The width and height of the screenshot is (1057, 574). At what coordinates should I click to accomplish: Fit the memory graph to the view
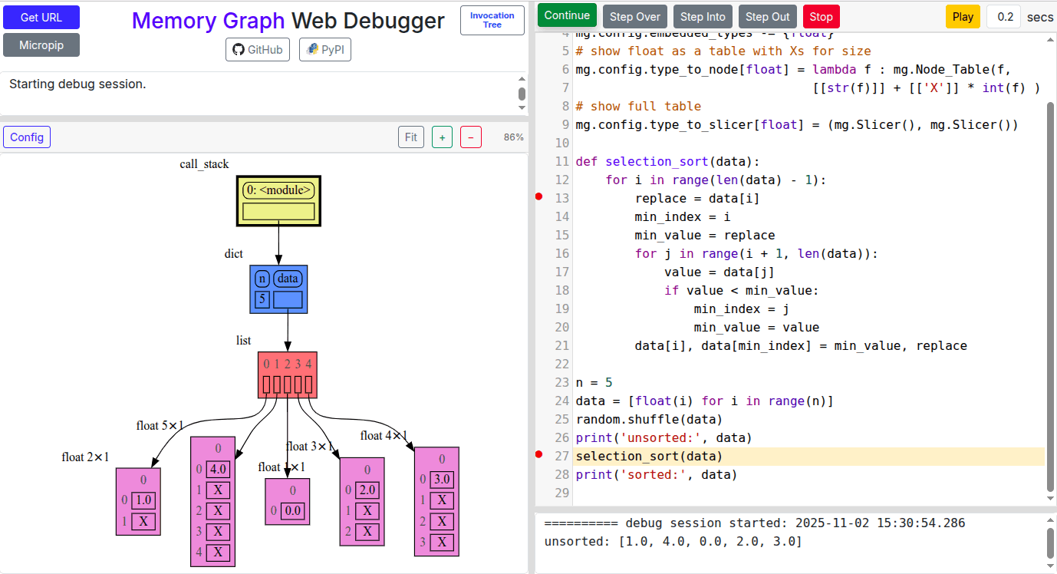pos(410,137)
